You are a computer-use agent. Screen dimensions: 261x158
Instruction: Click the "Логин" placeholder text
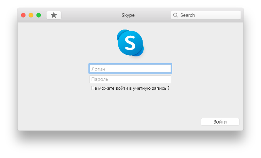click(x=98, y=69)
